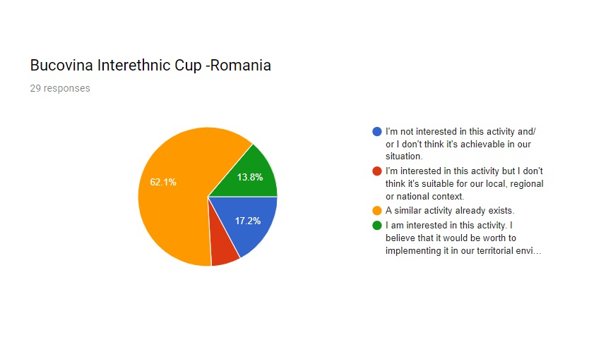Select the green legend dot marker

click(376, 226)
